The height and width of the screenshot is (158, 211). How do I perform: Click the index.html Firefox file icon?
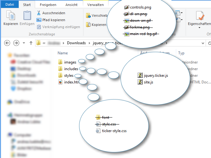[x=60, y=82]
